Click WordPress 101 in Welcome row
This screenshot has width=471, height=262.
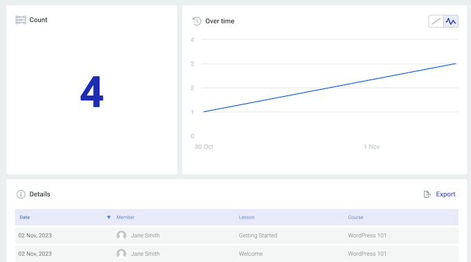point(367,254)
